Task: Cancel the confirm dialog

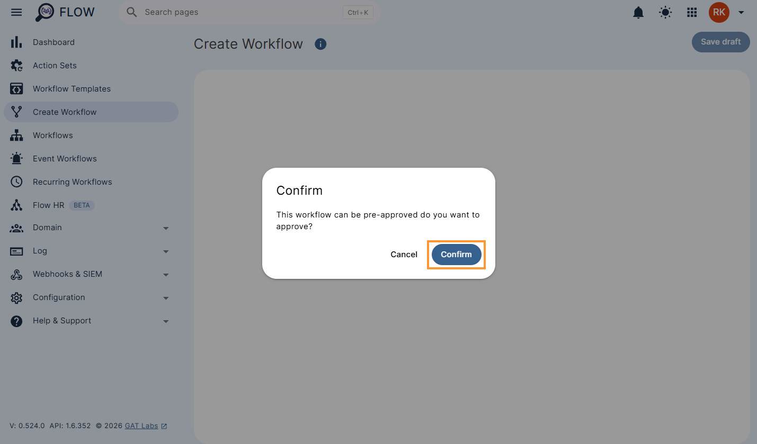Action: pos(404,255)
